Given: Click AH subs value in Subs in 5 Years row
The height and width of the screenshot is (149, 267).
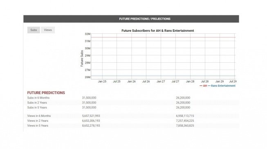Looking at the screenshot, I should point(89,107).
